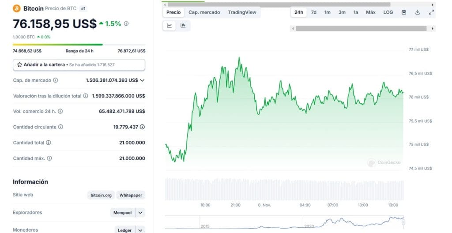This screenshot has width=452, height=233.
Task: Click the 1.506.381.074.393 US$ market cap value
Action: pos(112,80)
